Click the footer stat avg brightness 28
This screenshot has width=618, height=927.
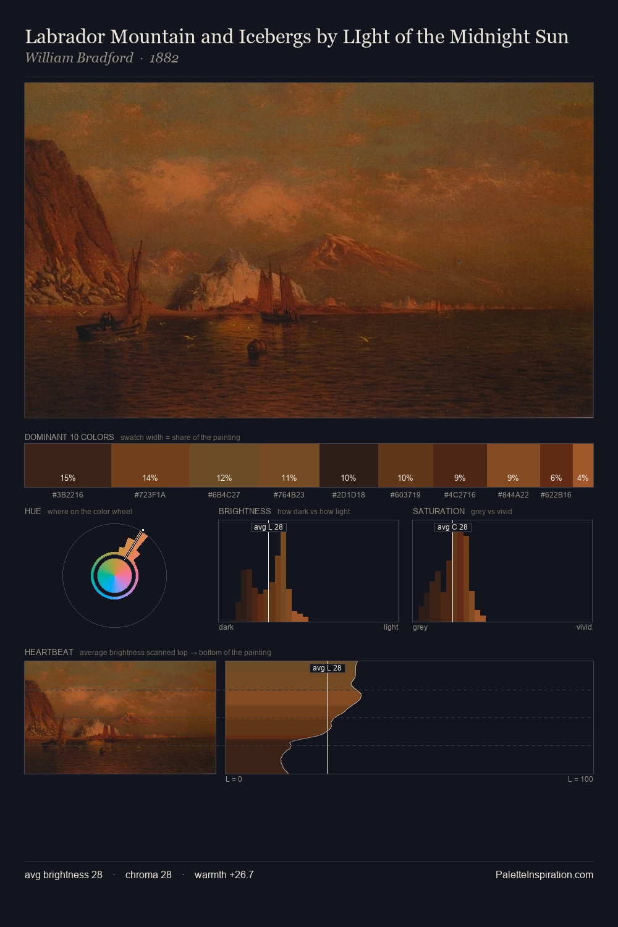tap(64, 874)
